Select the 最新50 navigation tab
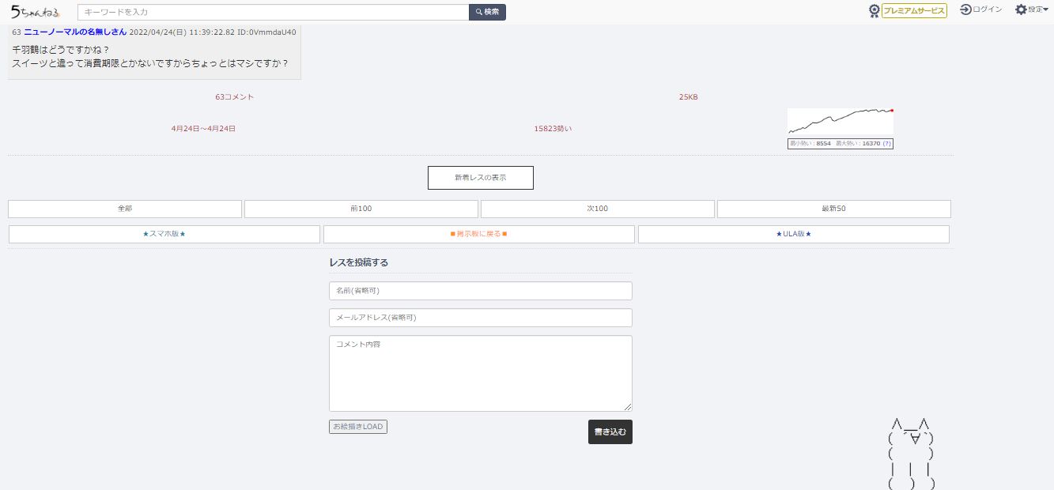Viewport: 1054px width, 490px height. tap(833, 209)
